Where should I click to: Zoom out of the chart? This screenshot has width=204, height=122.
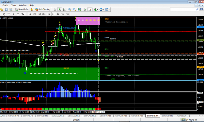[74, 9]
